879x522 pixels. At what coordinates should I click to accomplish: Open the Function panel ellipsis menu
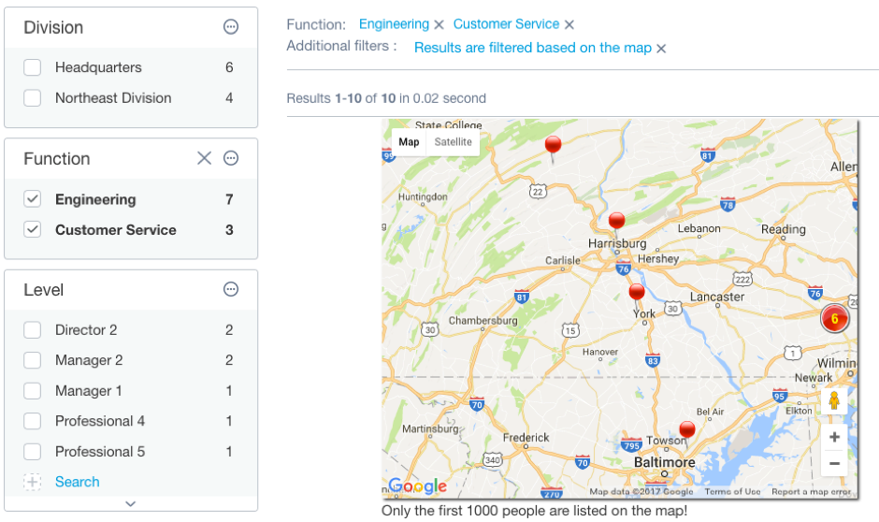(231, 158)
